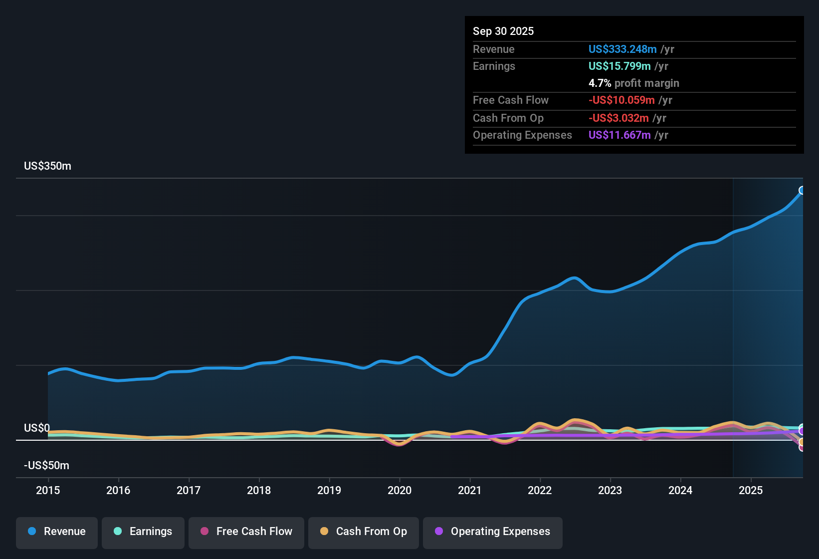Viewport: 819px width, 559px height.
Task: Click the Cash From Op legend entry
Action: point(363,532)
